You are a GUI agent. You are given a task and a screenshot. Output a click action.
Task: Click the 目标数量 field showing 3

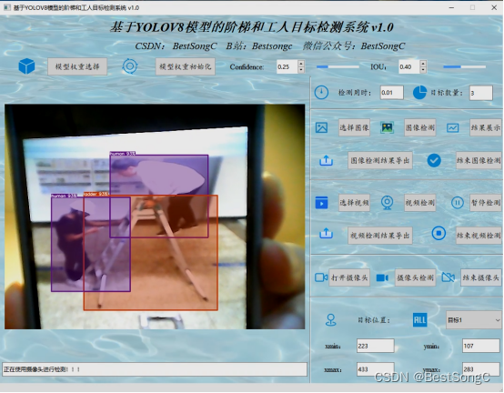tap(481, 93)
